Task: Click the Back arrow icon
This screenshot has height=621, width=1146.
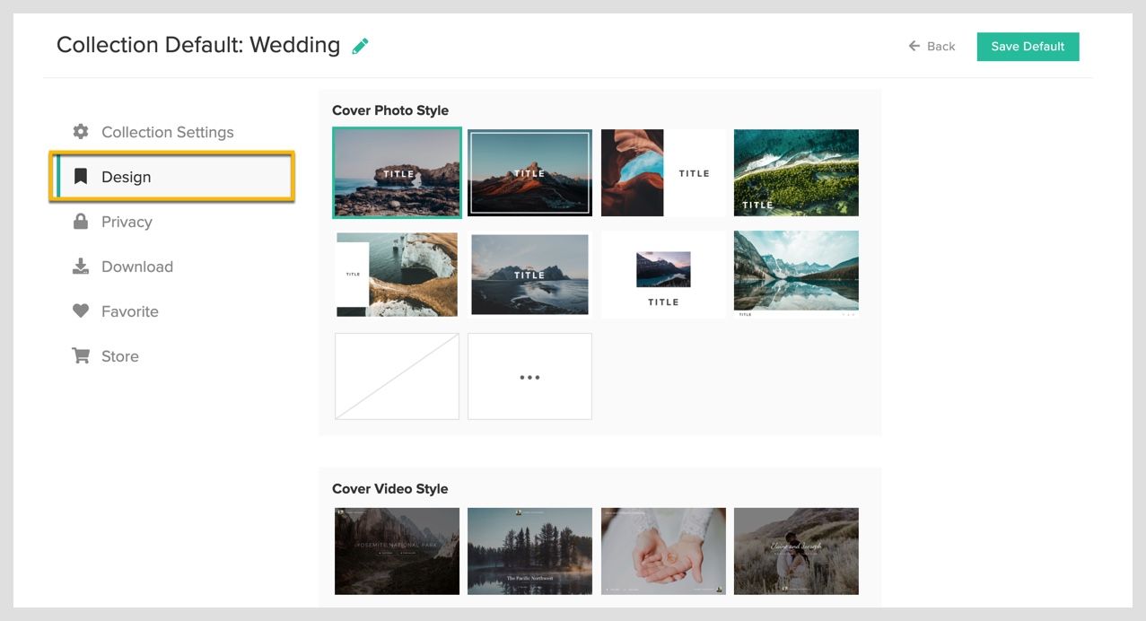Action: pyautogui.click(x=914, y=46)
